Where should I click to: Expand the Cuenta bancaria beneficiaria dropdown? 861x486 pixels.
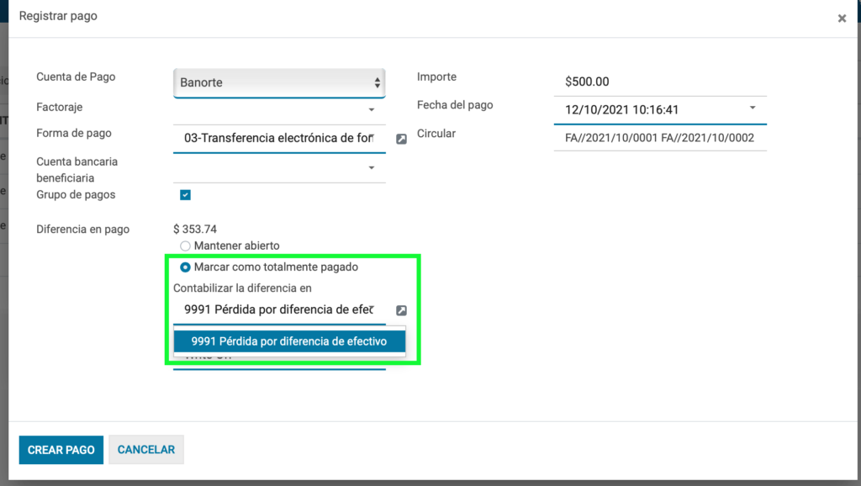coord(372,168)
